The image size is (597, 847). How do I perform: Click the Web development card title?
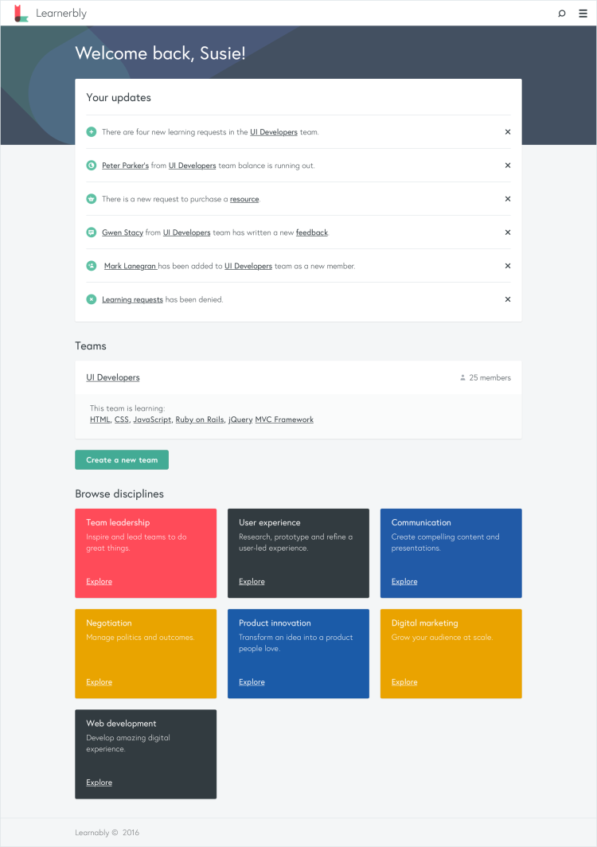tap(121, 724)
